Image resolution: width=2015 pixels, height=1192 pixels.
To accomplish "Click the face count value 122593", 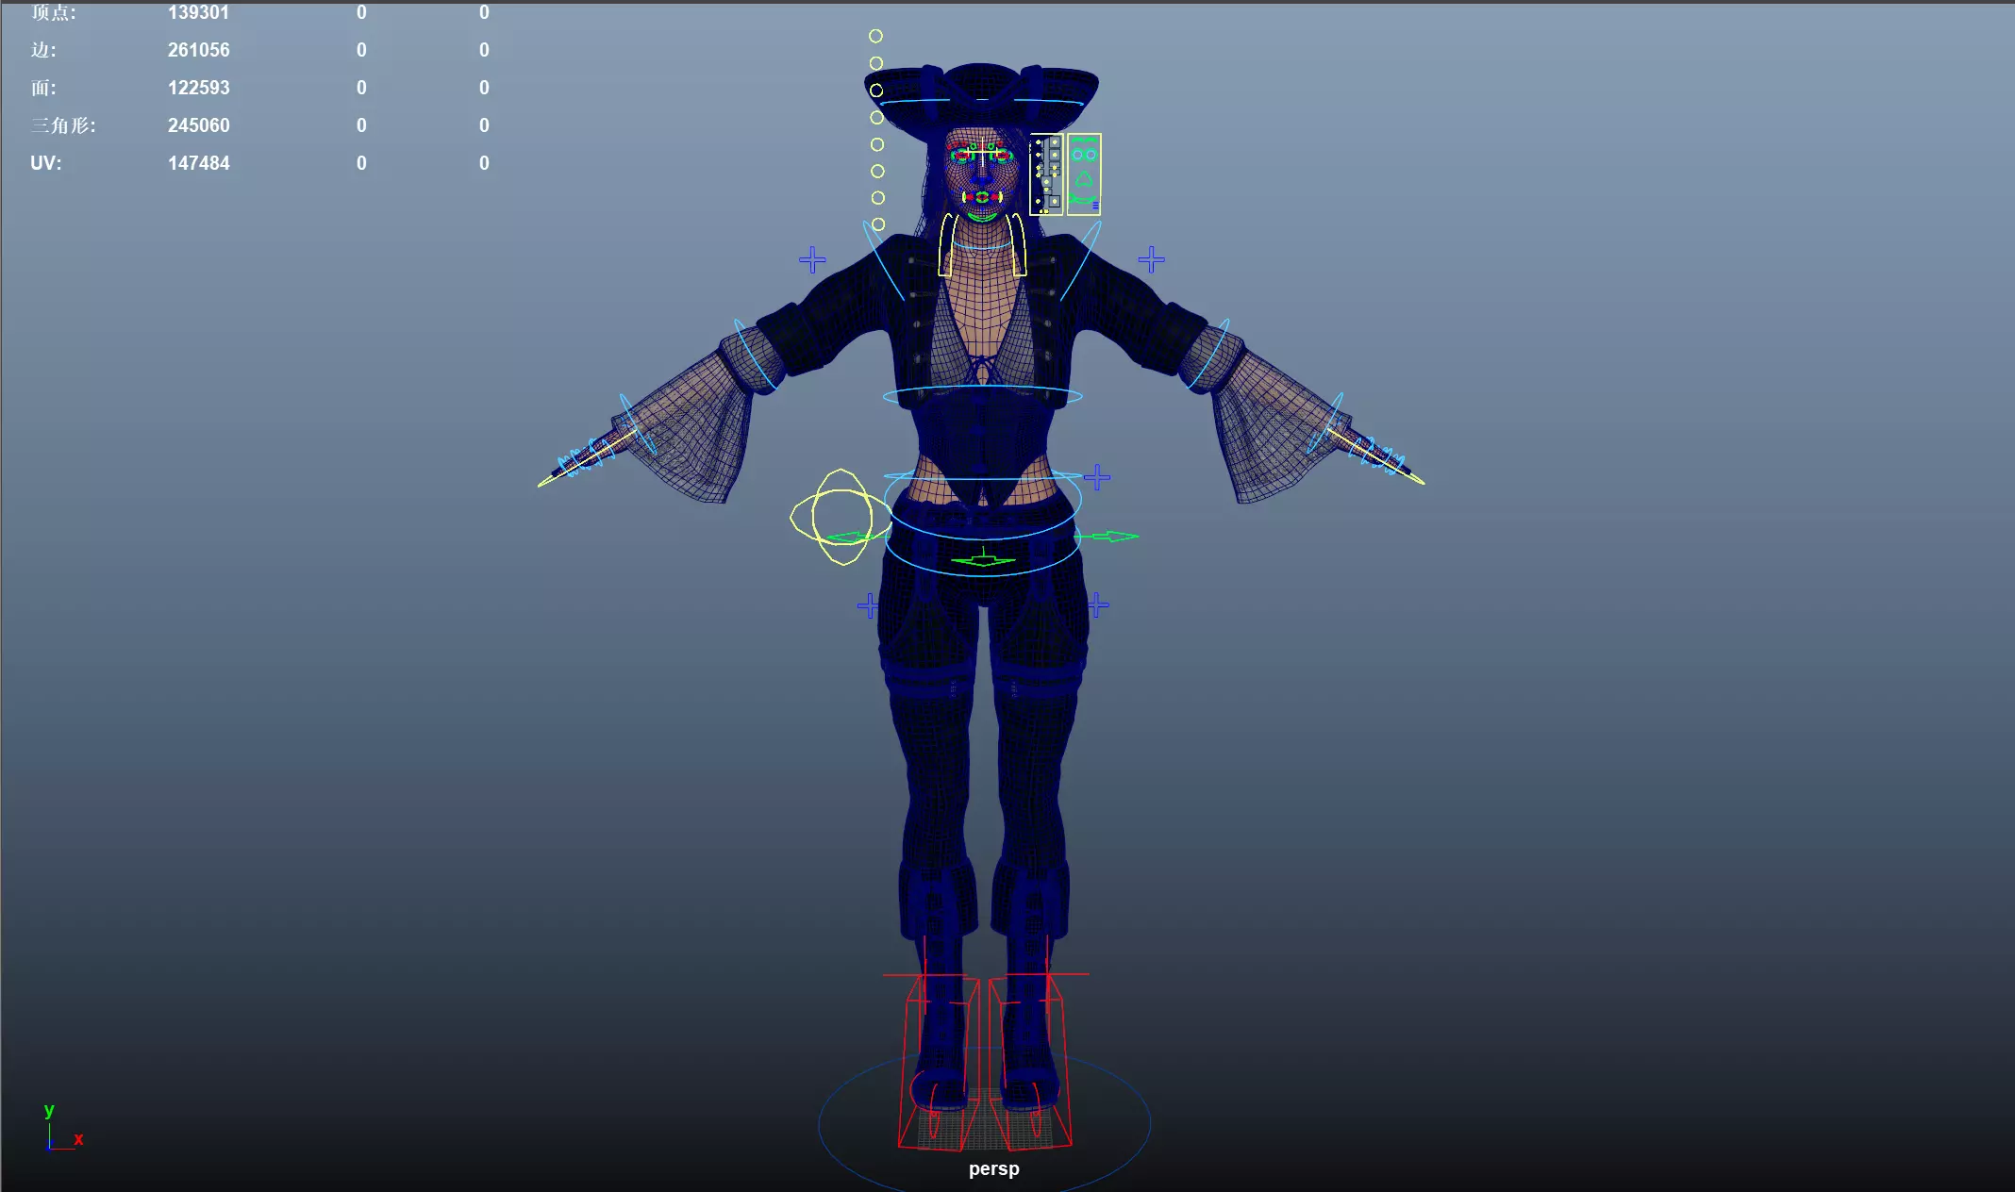I will [198, 88].
